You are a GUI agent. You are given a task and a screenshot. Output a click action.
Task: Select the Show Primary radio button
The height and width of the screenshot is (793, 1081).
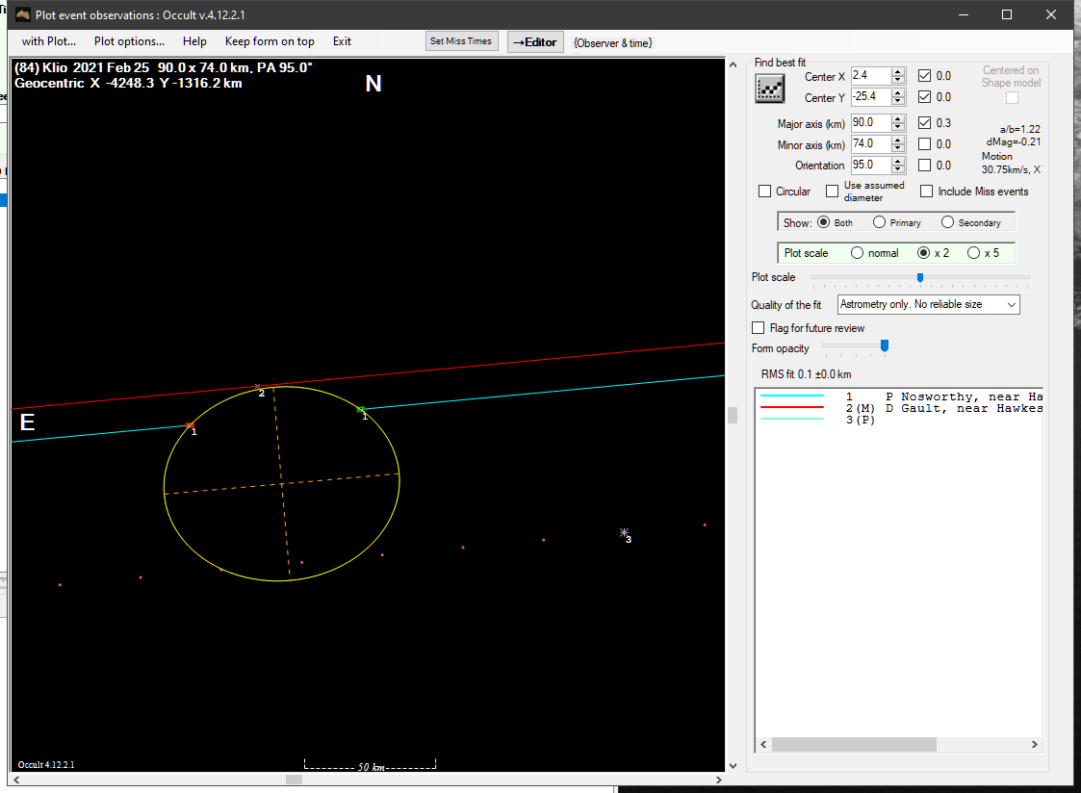879,222
